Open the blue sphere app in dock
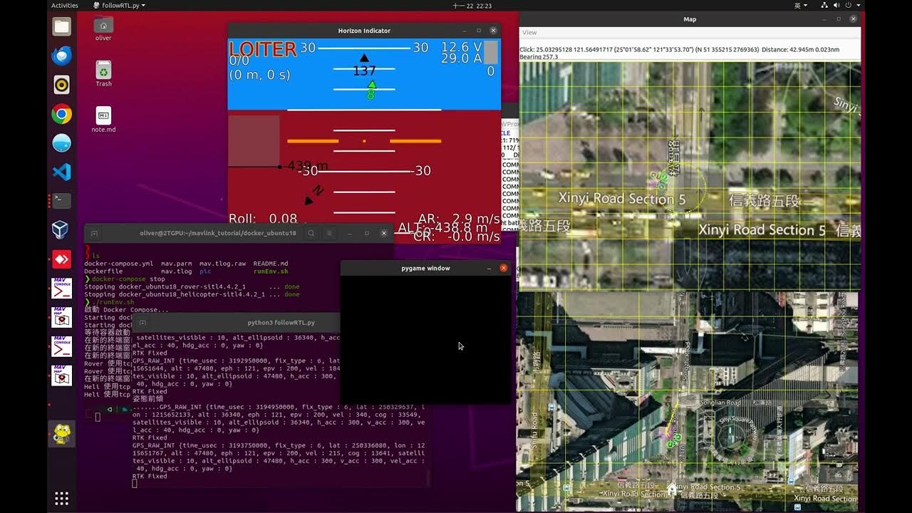The width and height of the screenshot is (912, 513). pos(61,142)
